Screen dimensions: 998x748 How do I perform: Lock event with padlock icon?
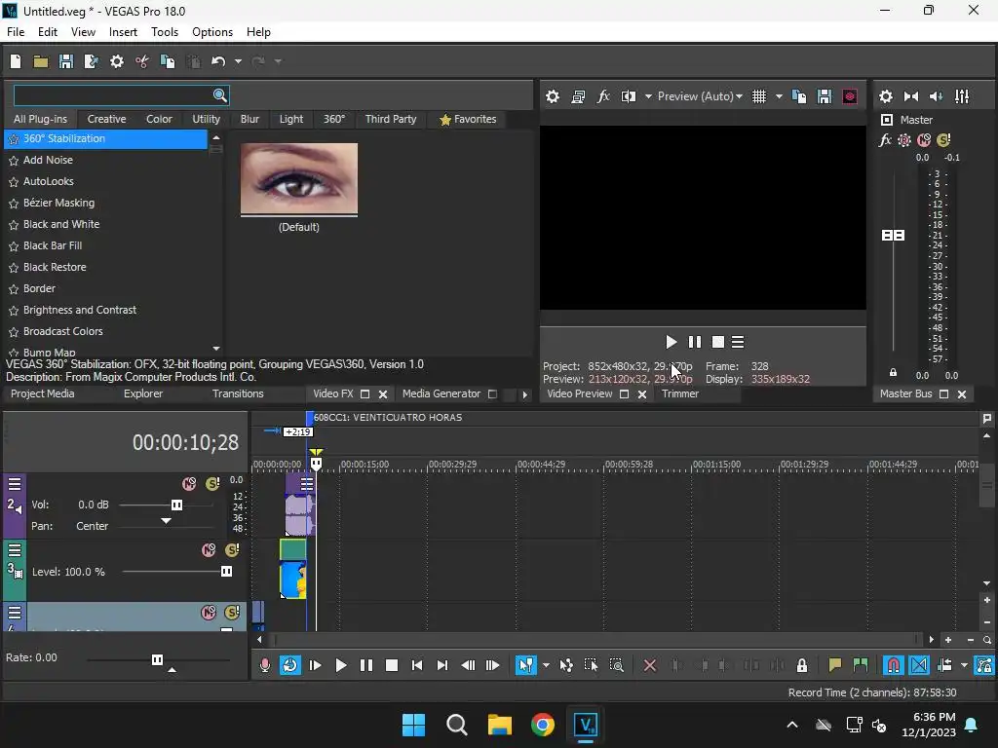click(802, 665)
